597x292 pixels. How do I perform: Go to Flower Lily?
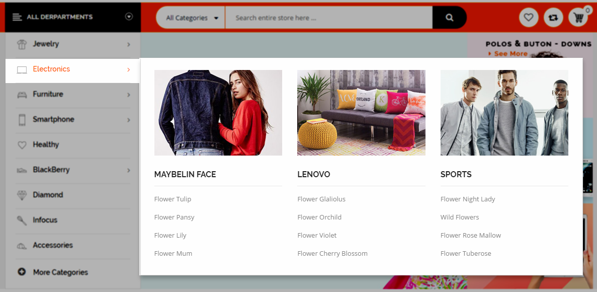click(x=170, y=236)
